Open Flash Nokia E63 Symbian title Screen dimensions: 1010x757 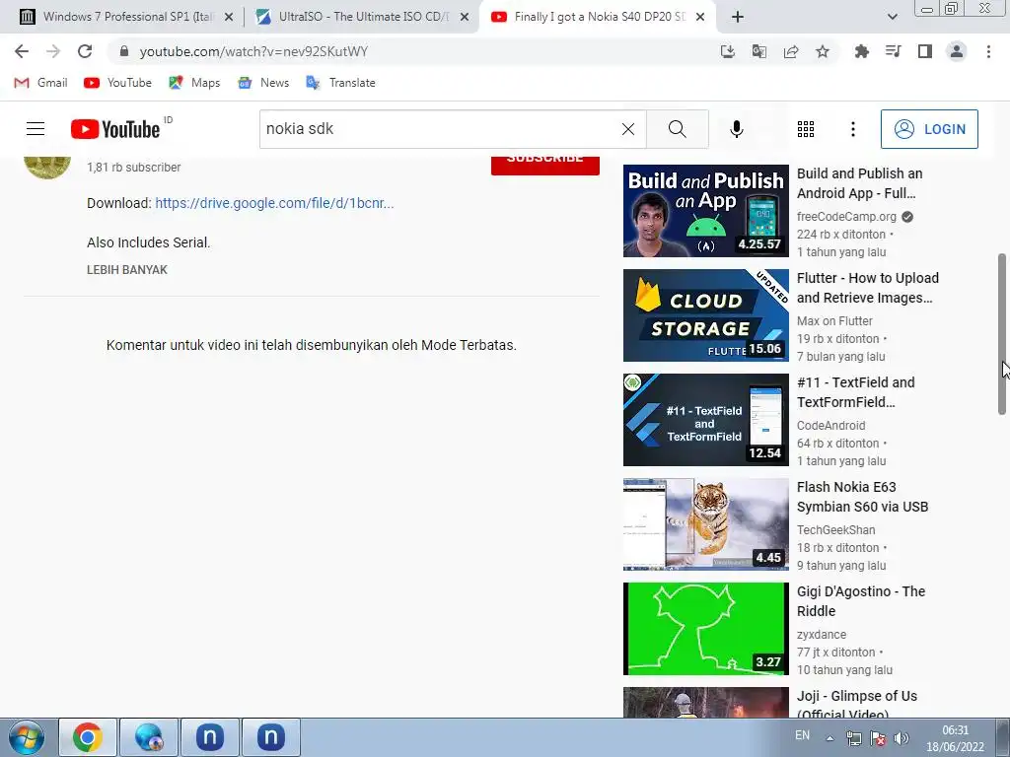pyautogui.click(x=862, y=497)
